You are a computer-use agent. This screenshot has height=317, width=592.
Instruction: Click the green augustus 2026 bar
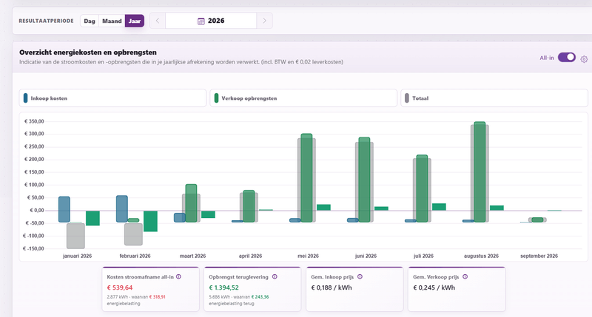480,172
